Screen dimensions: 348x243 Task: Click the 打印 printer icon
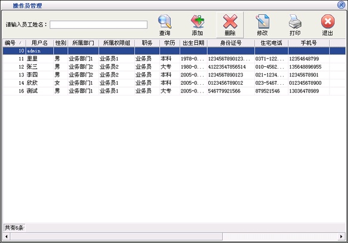pos(295,21)
